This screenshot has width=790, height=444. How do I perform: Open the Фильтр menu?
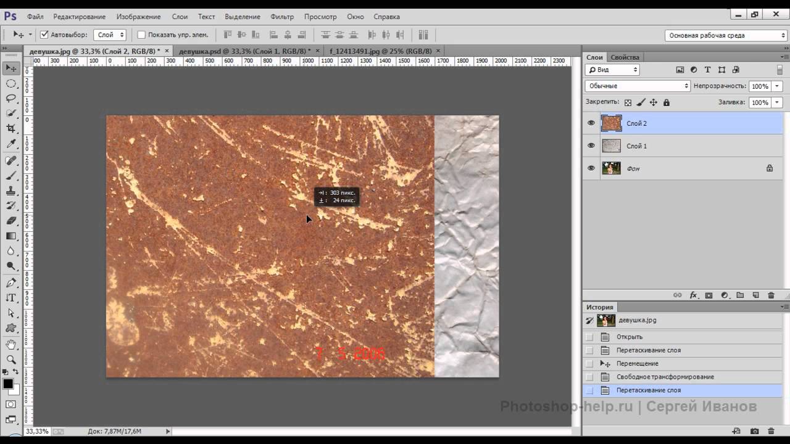coord(282,17)
